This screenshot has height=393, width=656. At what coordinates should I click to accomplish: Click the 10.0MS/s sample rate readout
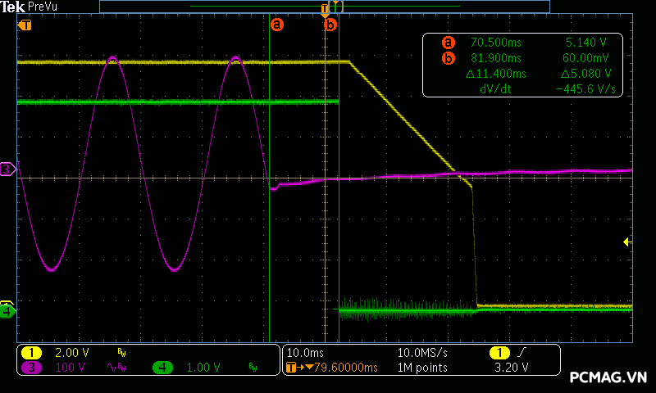[x=423, y=352]
